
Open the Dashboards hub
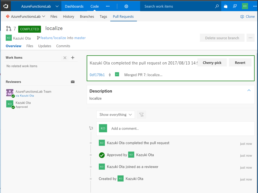coord(74,6)
